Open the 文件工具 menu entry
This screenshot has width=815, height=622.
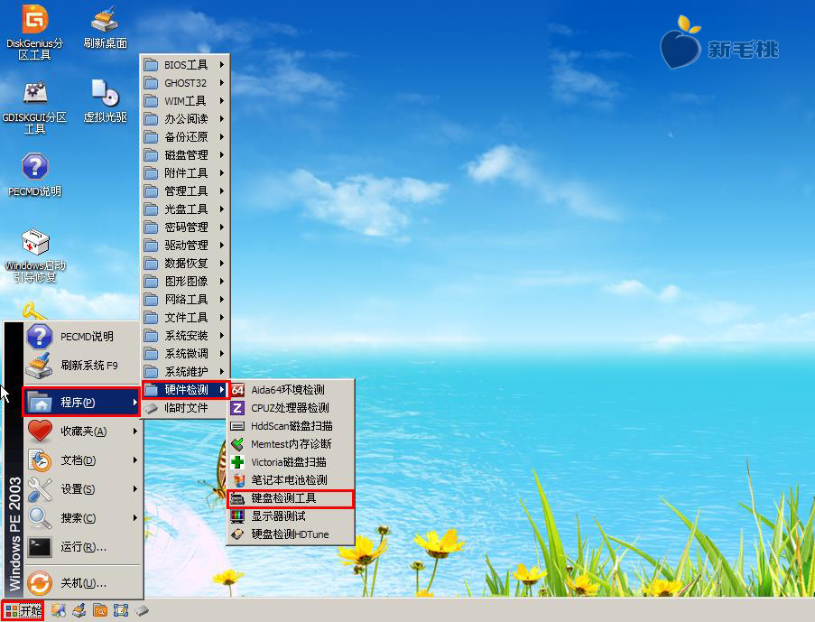click(185, 317)
